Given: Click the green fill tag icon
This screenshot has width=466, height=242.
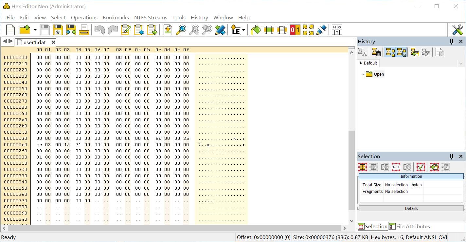Looking at the screenshot, I should pos(256,30).
